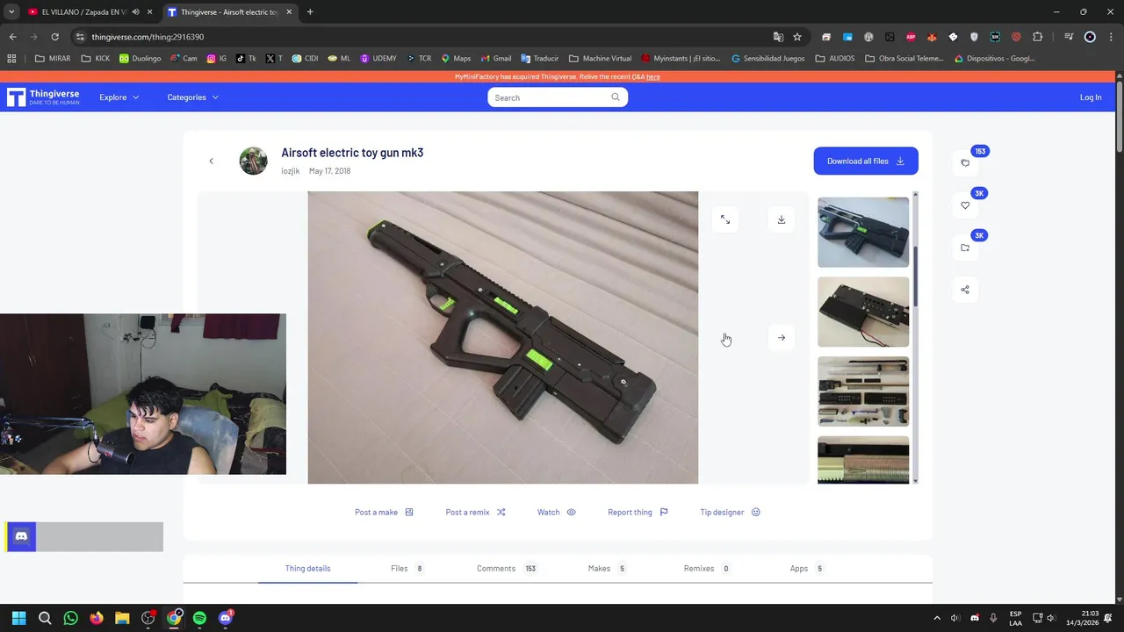The width and height of the screenshot is (1124, 632).
Task: Open Firefox from taskbar
Action: 97,618
